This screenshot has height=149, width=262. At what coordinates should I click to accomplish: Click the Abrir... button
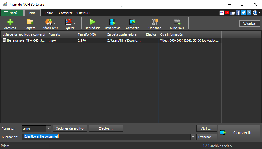[206, 128]
